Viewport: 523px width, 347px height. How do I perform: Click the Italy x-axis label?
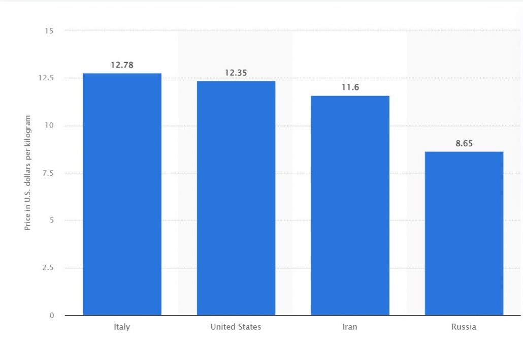point(122,327)
